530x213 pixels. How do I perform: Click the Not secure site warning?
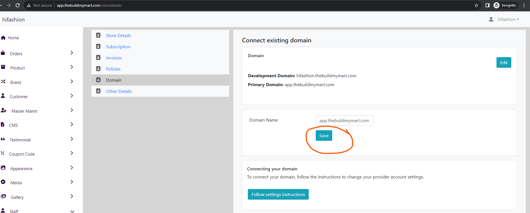click(x=39, y=5)
